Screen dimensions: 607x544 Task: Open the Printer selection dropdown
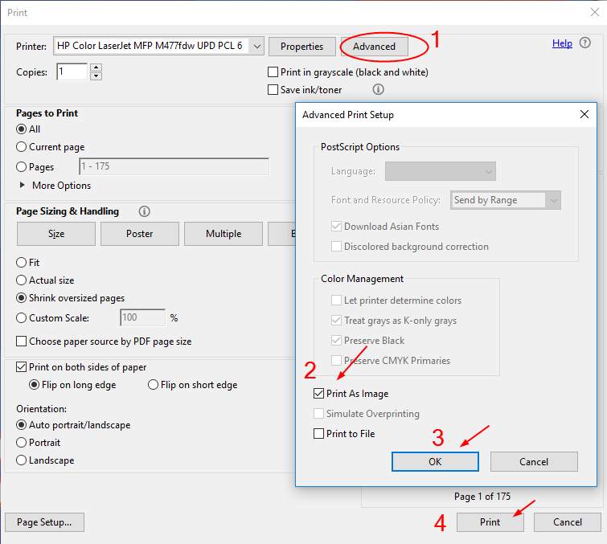[x=256, y=47]
